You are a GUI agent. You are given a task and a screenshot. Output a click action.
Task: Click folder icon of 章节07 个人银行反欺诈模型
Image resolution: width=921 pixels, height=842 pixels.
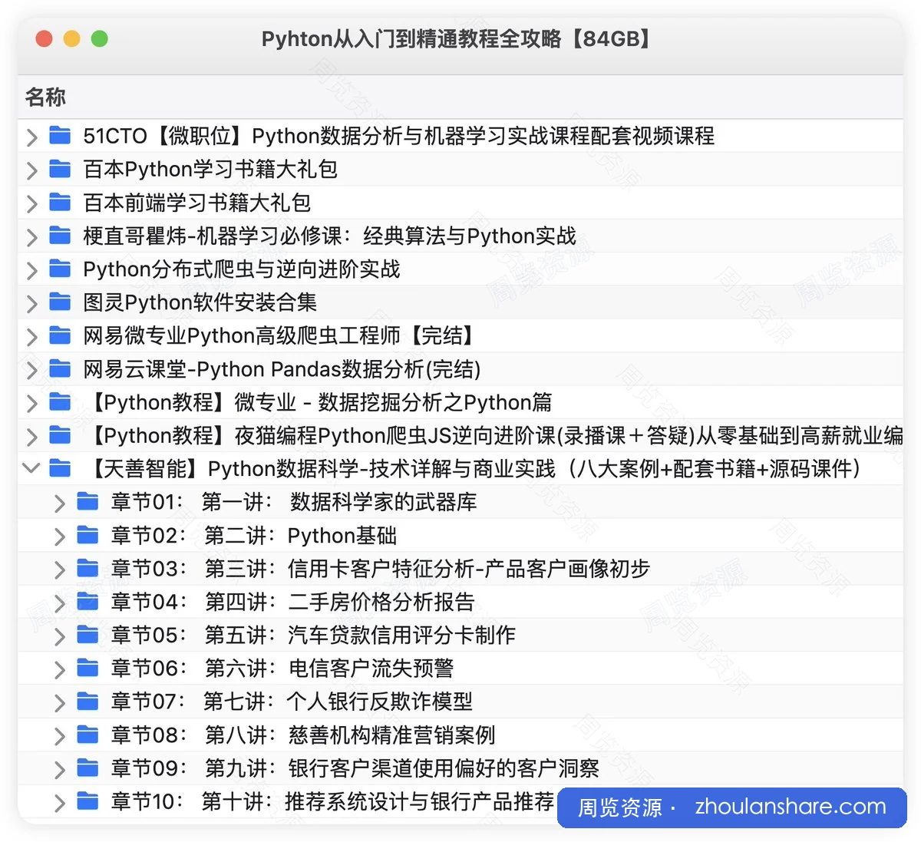tap(88, 702)
